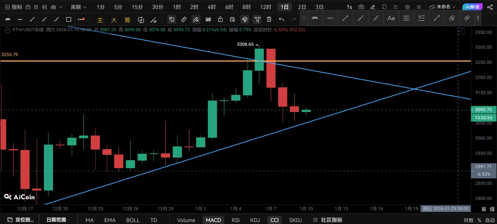The height and width of the screenshot is (224, 497).
Task: Switch to the 1分 timeframe
Action: [101, 7]
